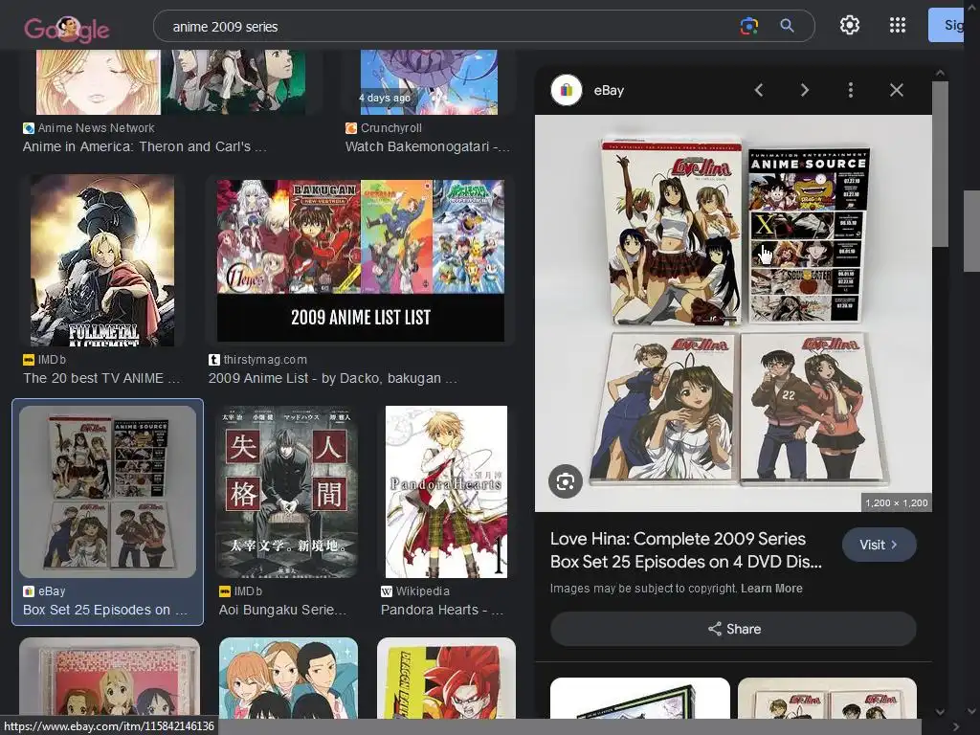
Task: Click Anime News Network source label
Action: point(96,127)
